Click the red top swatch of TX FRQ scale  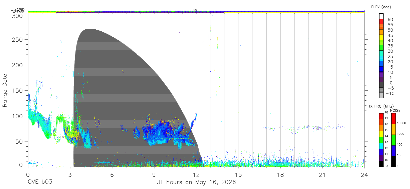point(381,116)
